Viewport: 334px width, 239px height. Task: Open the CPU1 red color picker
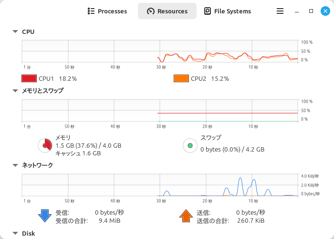click(x=29, y=78)
